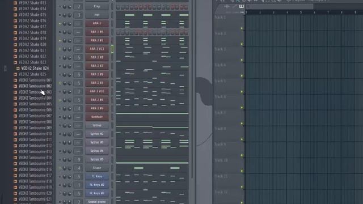Select VEDH2 Tambourine 018 in the browser
The width and height of the screenshot is (363, 204).
[35, 181]
